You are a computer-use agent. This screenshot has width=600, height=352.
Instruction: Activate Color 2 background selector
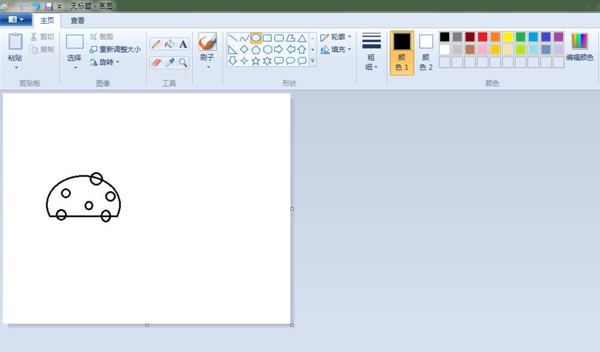(x=426, y=53)
